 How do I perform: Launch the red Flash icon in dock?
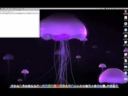[58, 86]
